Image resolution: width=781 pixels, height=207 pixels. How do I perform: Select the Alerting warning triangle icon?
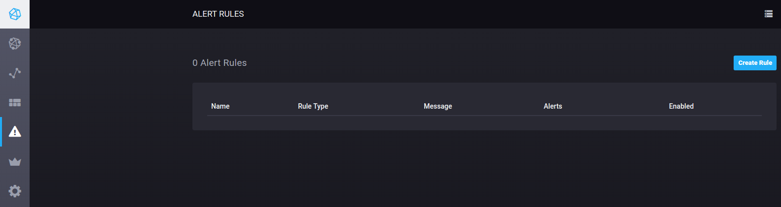15,132
